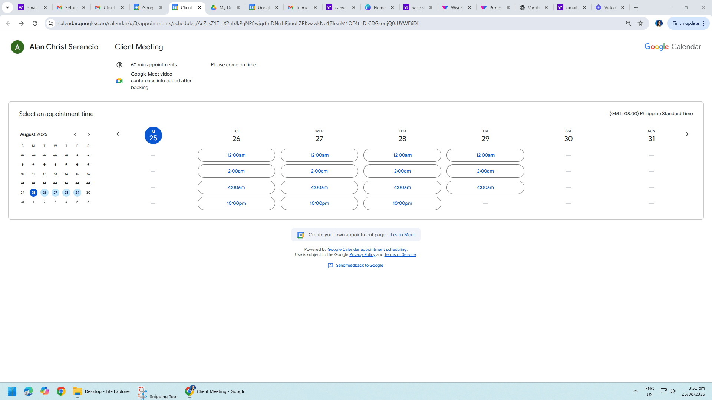The image size is (712, 400).
Task: Click the Google Calendar logo
Action: 672,47
